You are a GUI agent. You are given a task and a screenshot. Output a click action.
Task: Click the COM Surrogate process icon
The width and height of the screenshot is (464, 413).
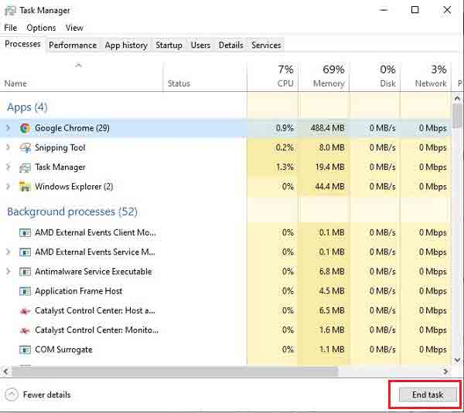tap(26, 350)
